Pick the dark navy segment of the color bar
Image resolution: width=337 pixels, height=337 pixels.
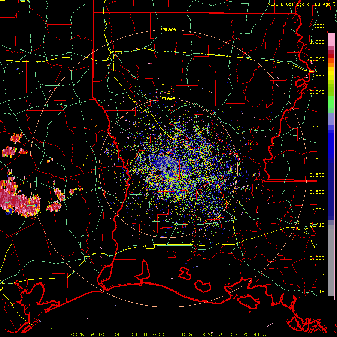[x=331, y=191]
